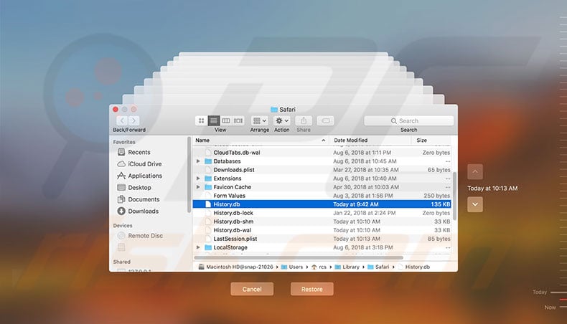The height and width of the screenshot is (324, 567).
Task: Click Users in the path bar
Action: point(292,267)
